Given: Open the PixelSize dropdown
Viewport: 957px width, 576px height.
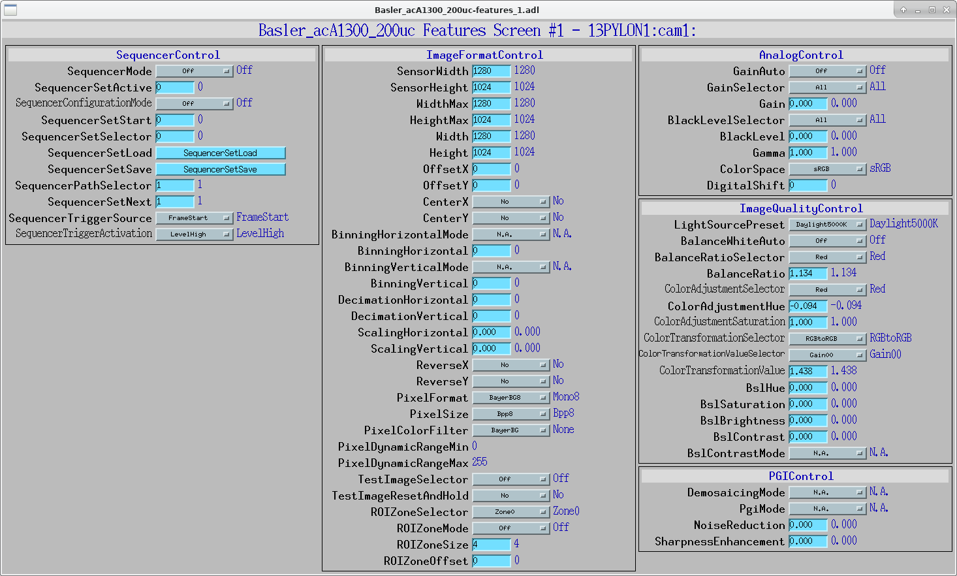Looking at the screenshot, I should click(x=511, y=413).
